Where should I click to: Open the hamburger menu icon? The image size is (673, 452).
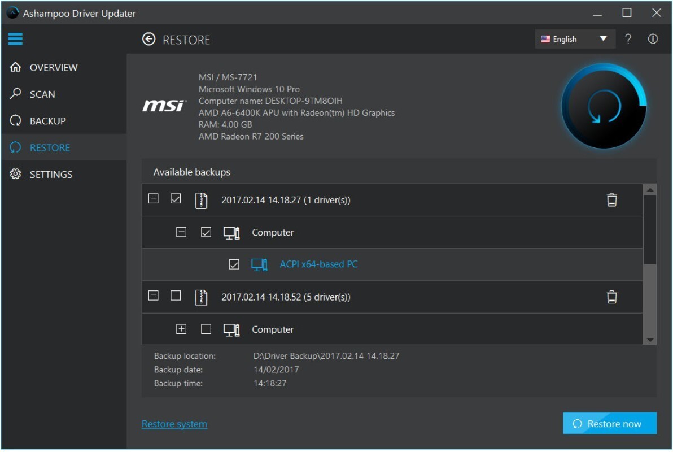coord(15,38)
